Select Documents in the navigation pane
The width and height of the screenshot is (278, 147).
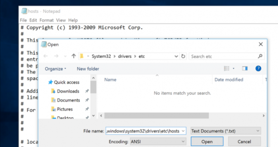click(x=68, y=100)
